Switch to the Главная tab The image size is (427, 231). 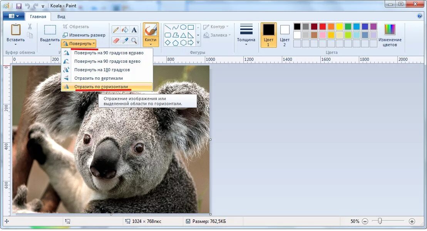(x=38, y=17)
